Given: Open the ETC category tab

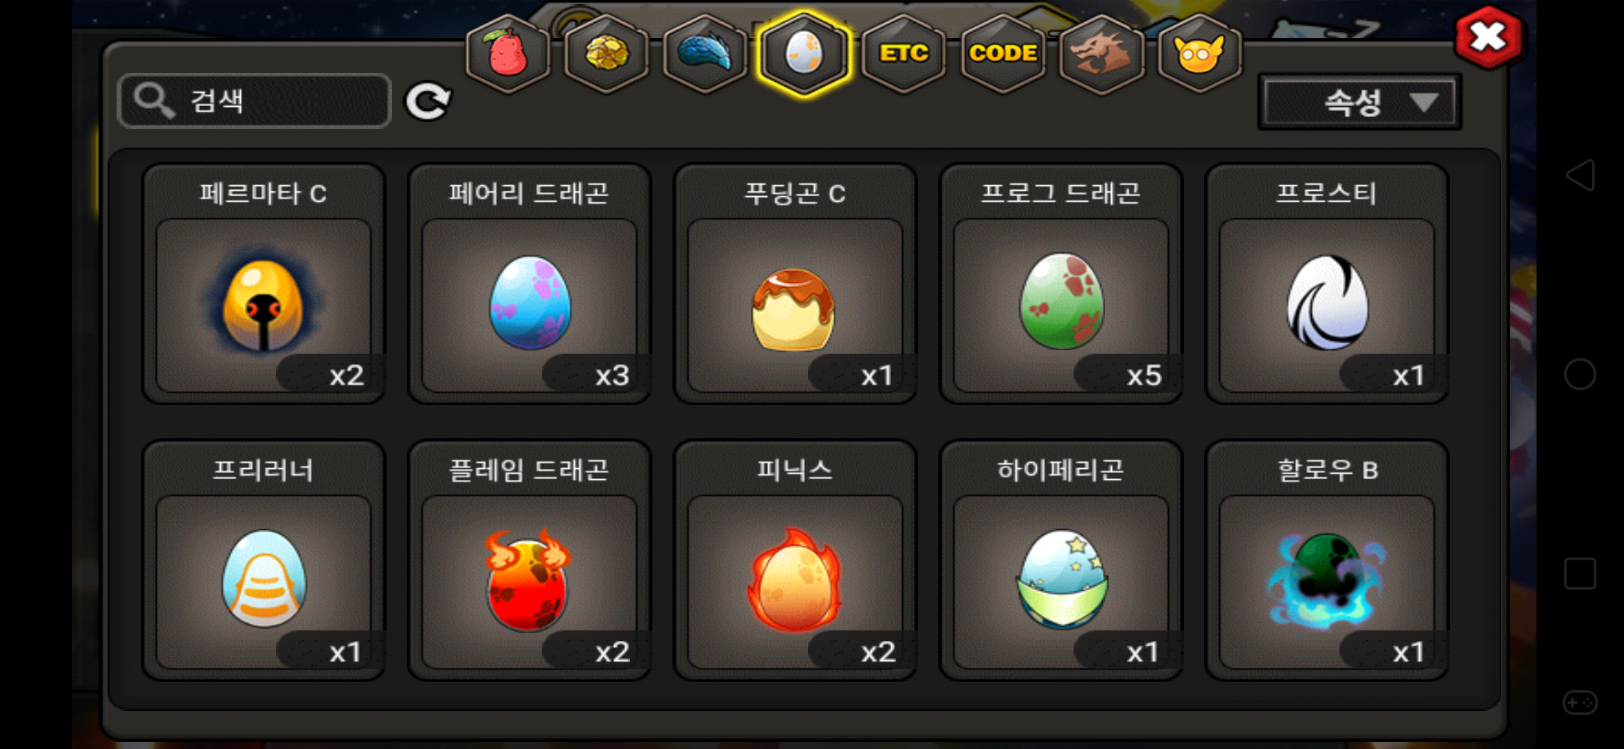Looking at the screenshot, I should [904, 53].
